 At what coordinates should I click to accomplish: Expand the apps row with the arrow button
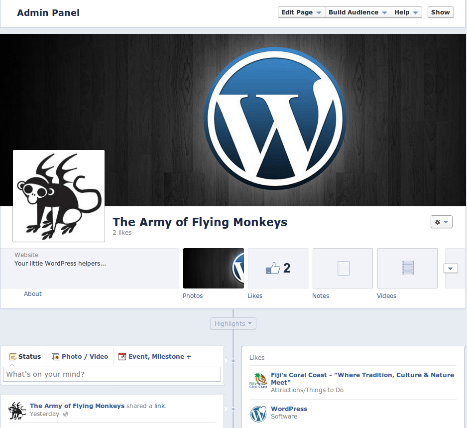pyautogui.click(x=450, y=268)
